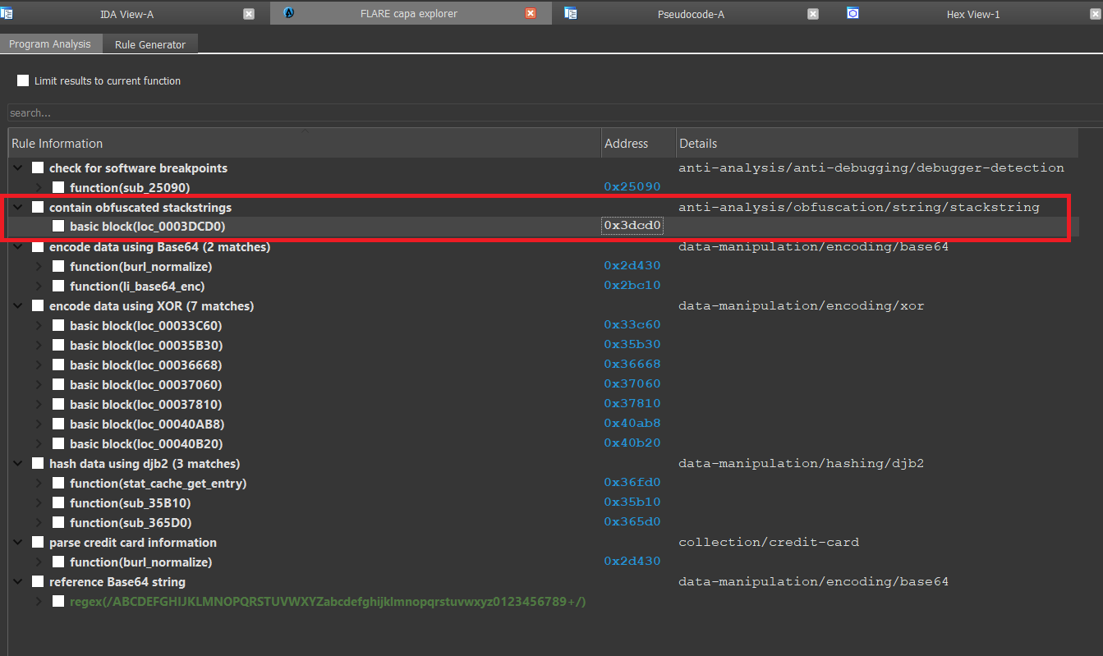Sort by the Rule Information column header
The height and width of the screenshot is (656, 1103).
tap(304, 144)
